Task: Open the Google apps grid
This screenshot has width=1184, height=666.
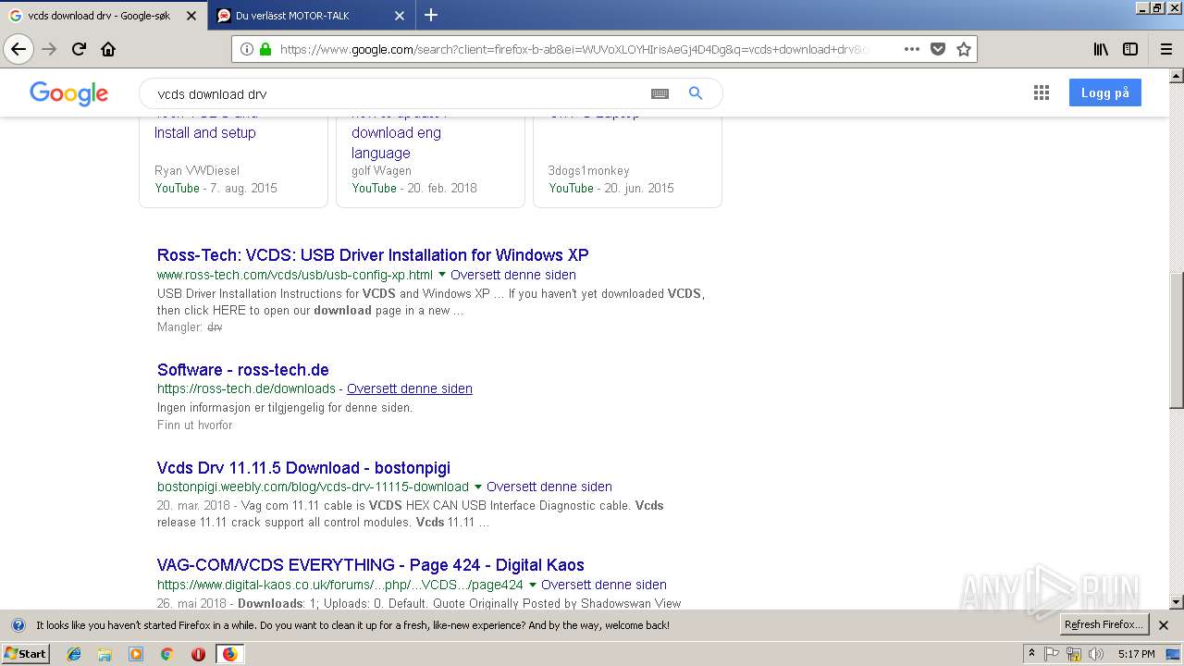Action: (x=1042, y=92)
